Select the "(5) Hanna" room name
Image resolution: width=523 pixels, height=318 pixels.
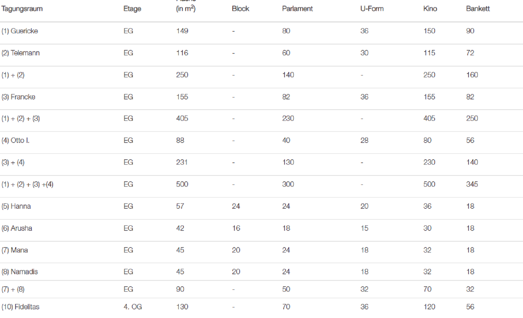(16, 206)
